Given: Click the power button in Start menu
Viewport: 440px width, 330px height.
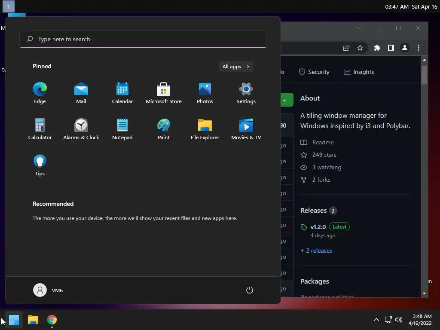Looking at the screenshot, I should [x=250, y=290].
